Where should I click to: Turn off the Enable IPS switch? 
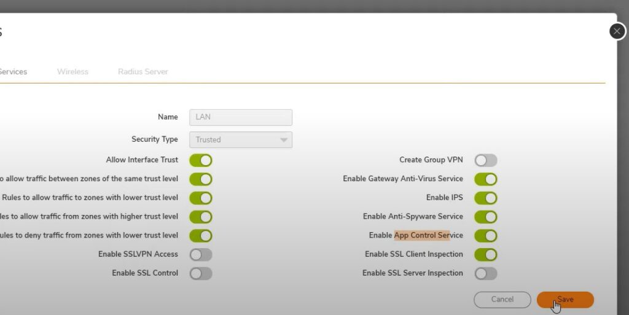(485, 198)
